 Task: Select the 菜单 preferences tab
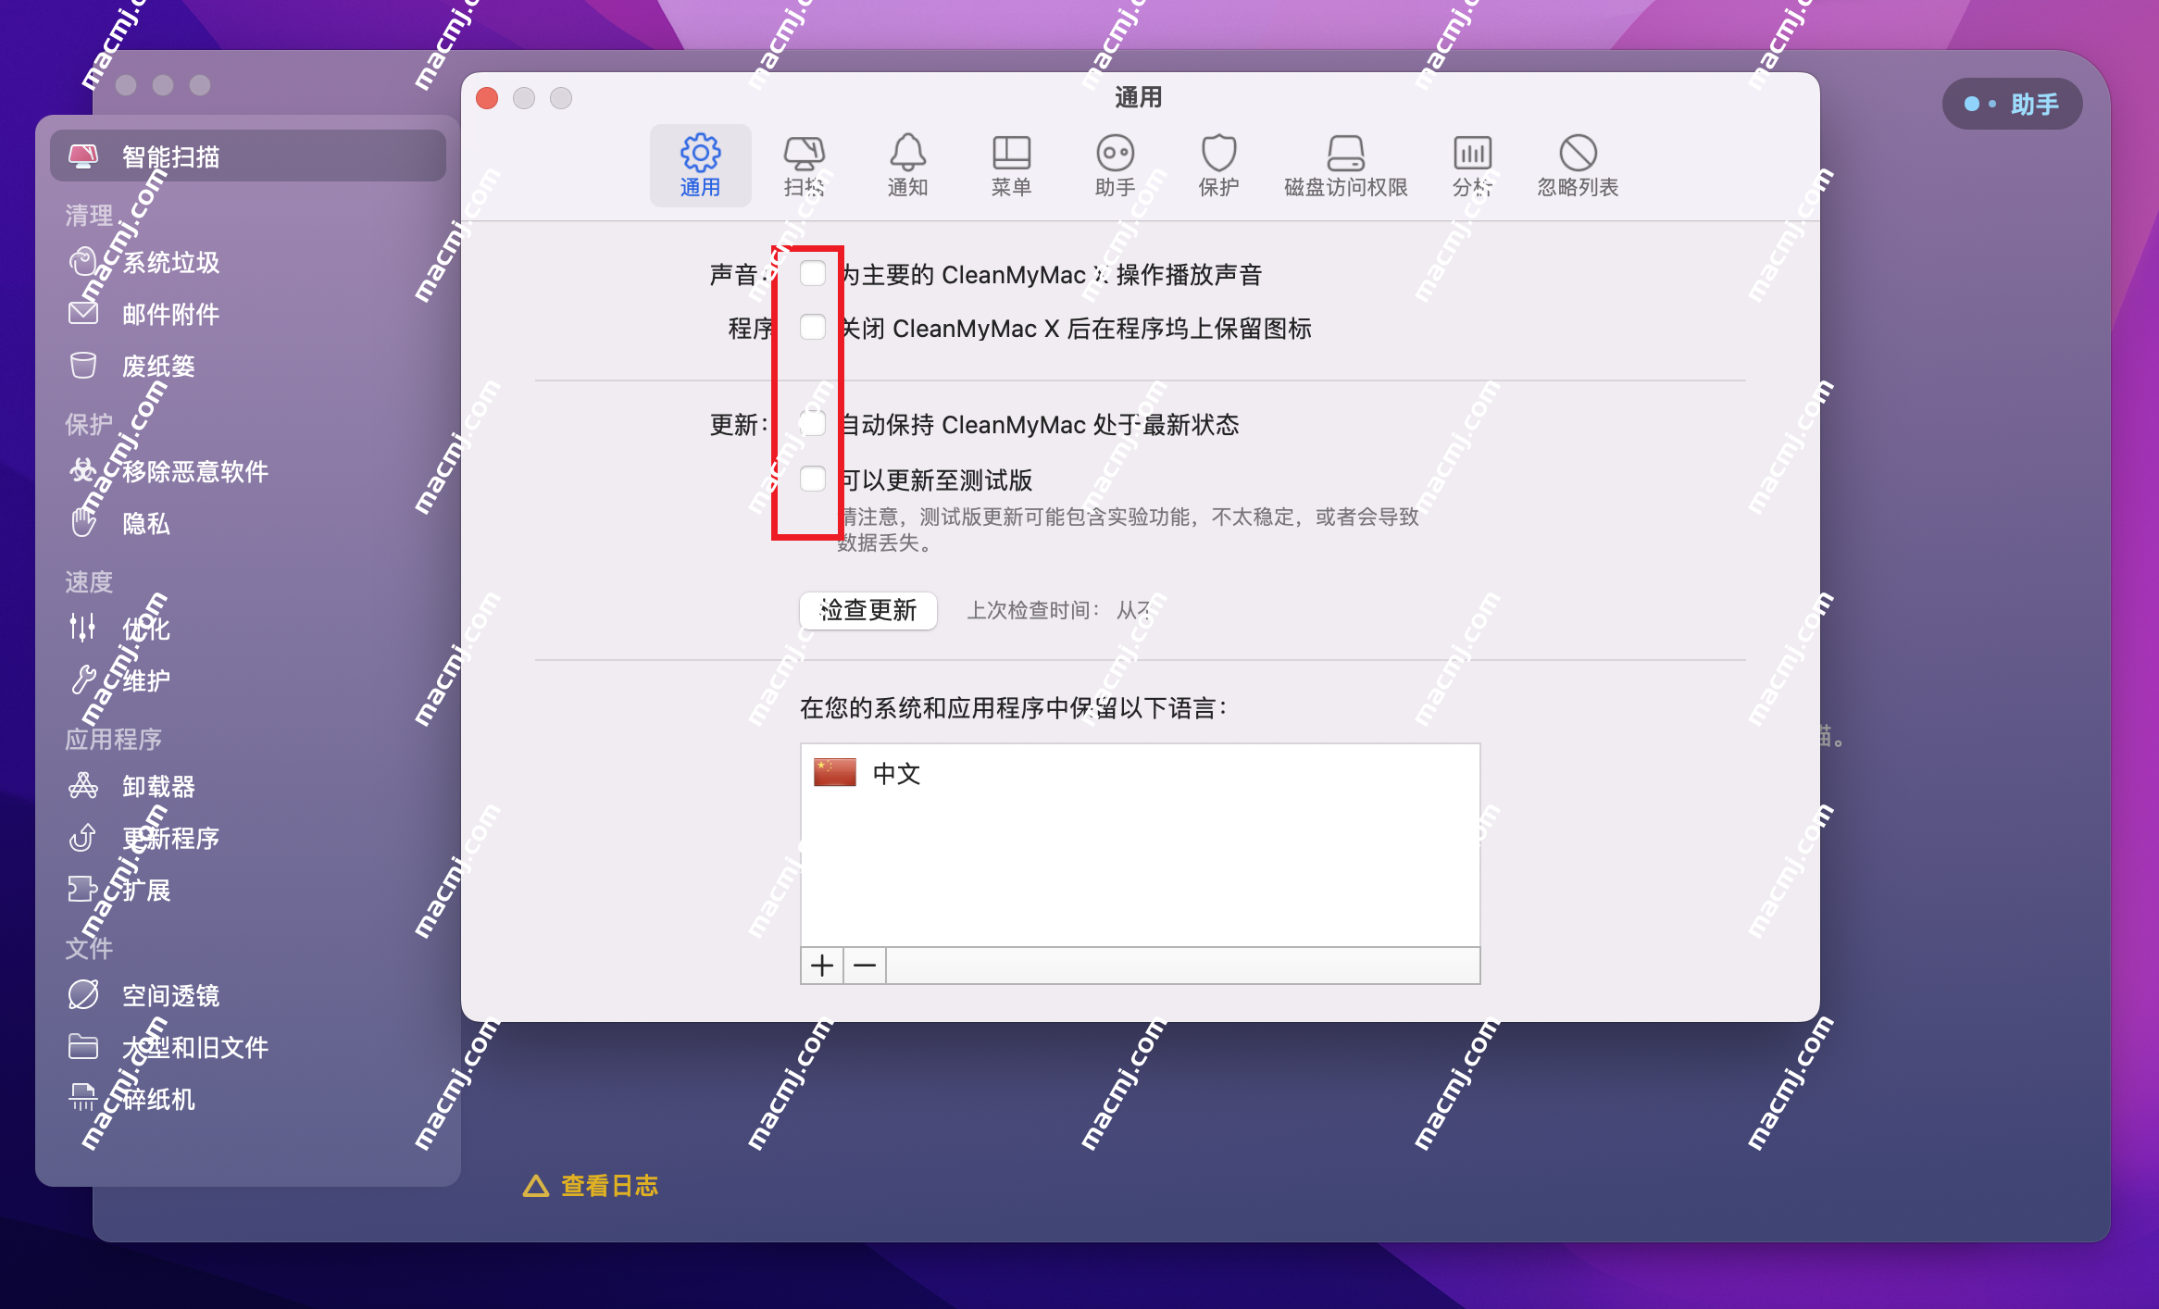(1011, 166)
